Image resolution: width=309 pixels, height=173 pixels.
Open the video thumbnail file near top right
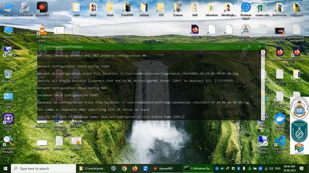pyautogui.click(x=280, y=33)
